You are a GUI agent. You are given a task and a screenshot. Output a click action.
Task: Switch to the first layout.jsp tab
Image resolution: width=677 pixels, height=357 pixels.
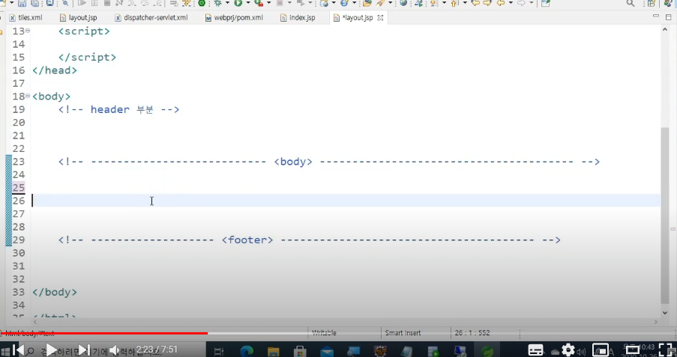[x=78, y=18]
